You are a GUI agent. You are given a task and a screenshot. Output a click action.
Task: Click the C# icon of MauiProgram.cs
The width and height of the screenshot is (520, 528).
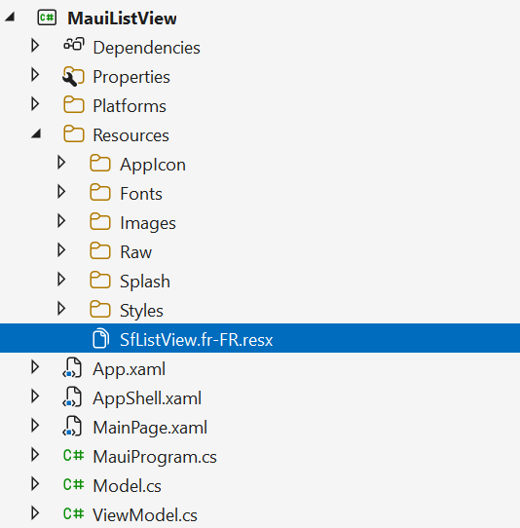click(73, 456)
